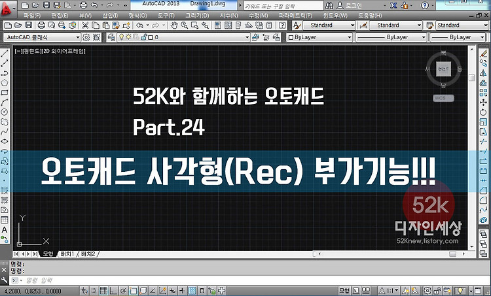
Task: Toggle Snap Mode in status bar
Action: [x=94, y=291]
